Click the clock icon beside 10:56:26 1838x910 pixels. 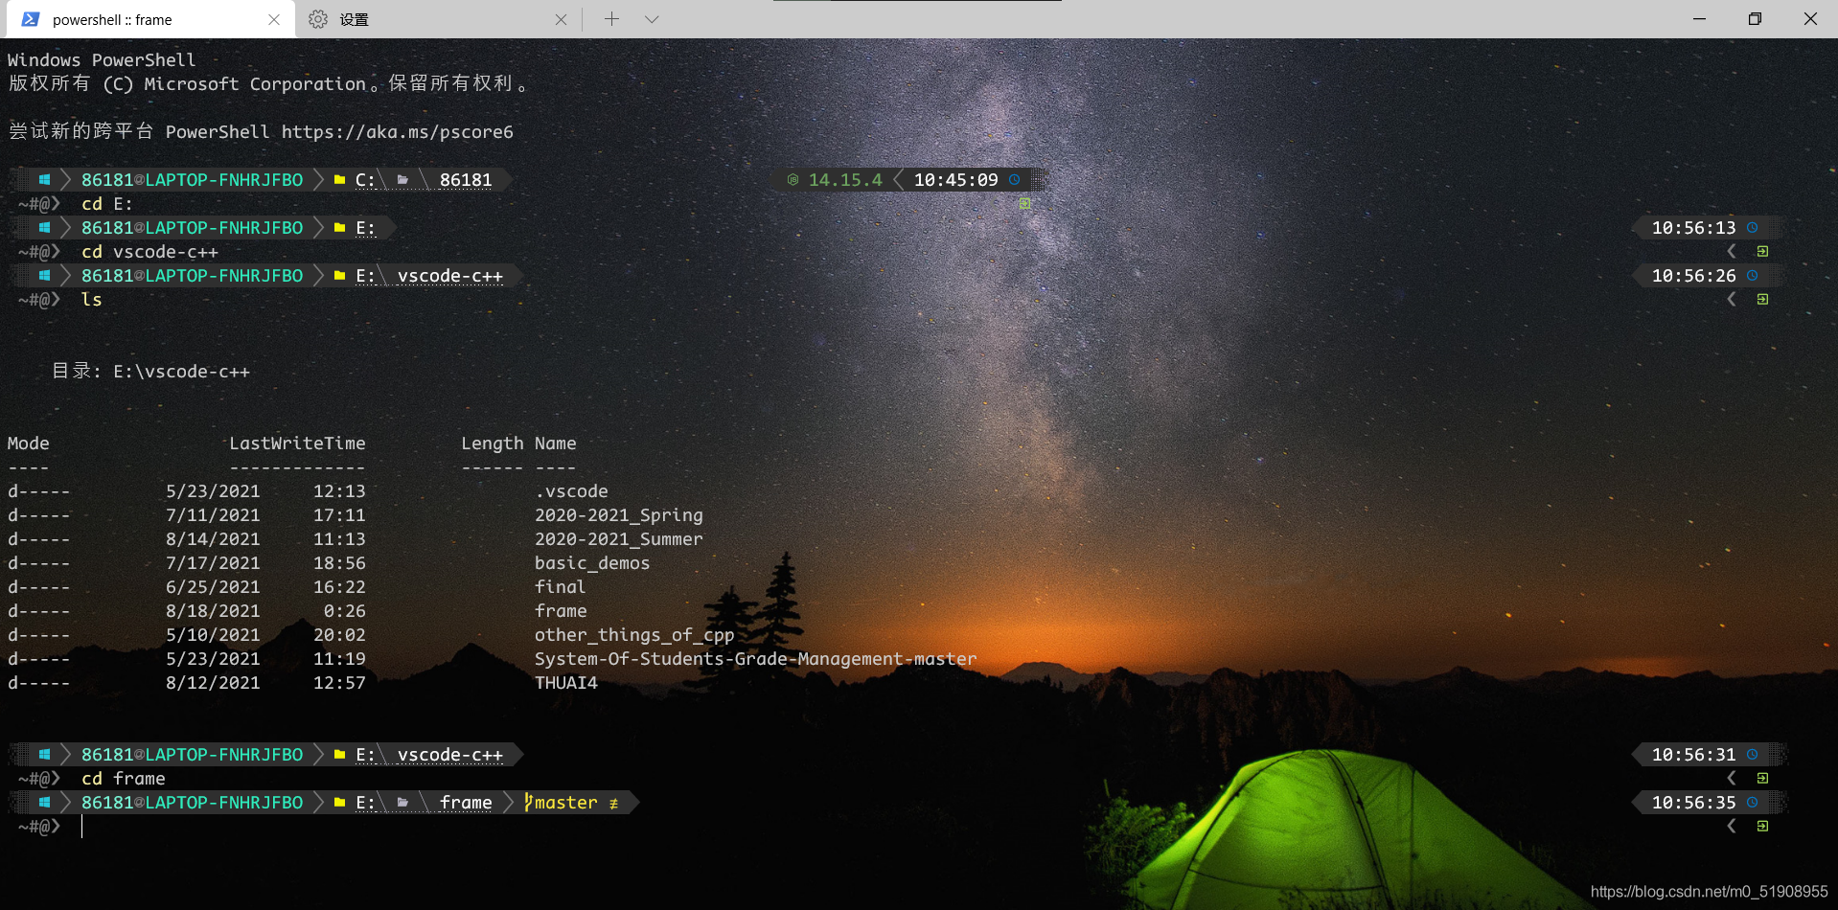click(x=1752, y=276)
